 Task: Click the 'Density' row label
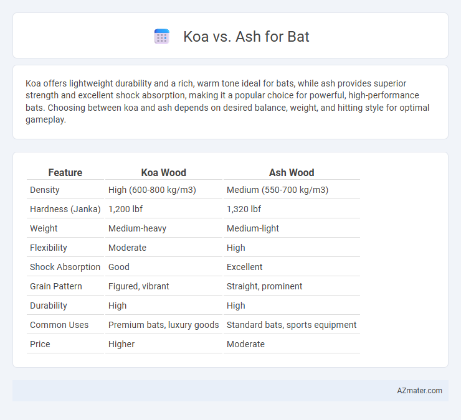[45, 190]
